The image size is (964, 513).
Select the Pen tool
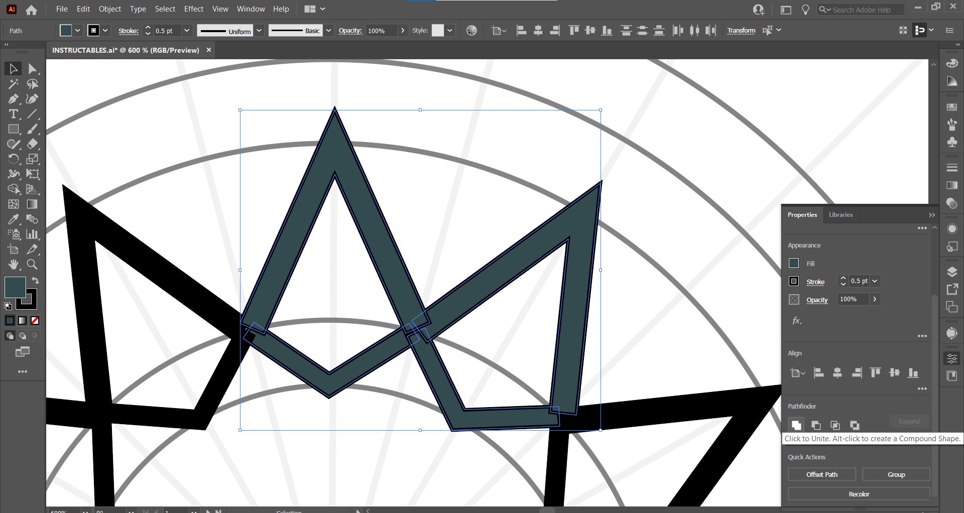point(14,99)
